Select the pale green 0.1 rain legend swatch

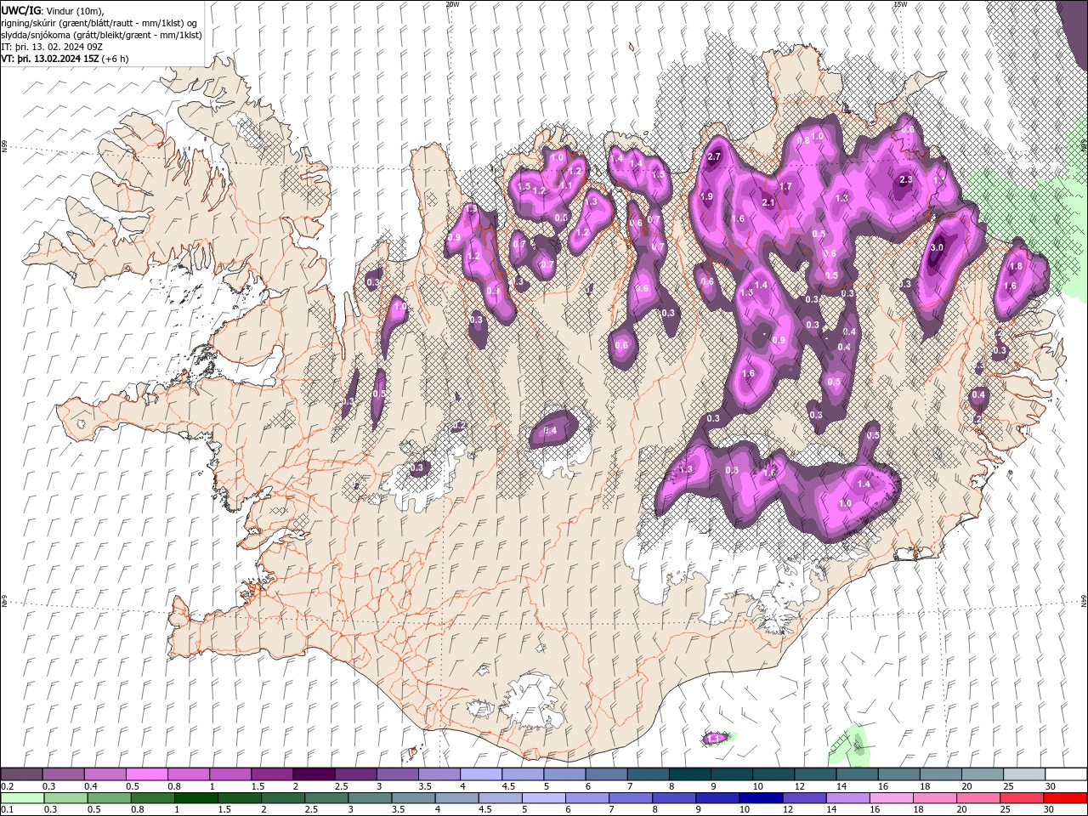(x=22, y=797)
